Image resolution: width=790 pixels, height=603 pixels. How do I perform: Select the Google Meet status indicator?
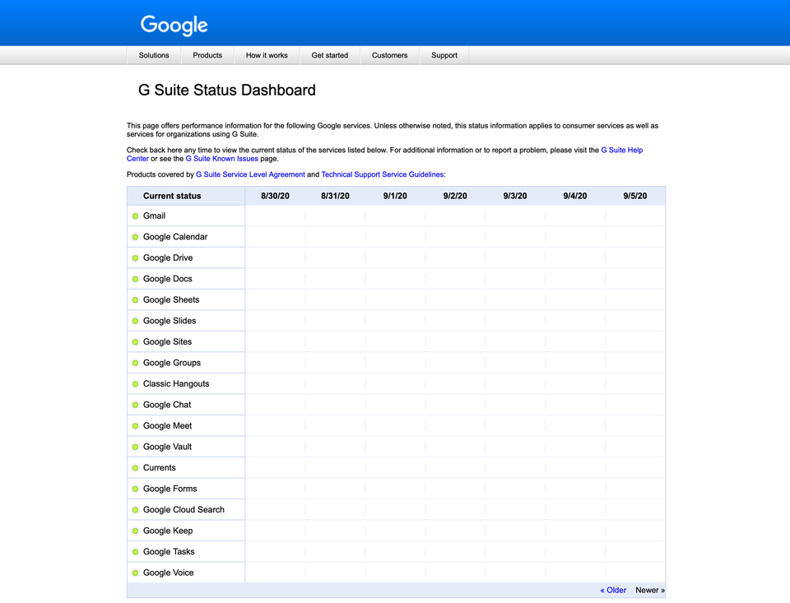pyautogui.click(x=135, y=425)
